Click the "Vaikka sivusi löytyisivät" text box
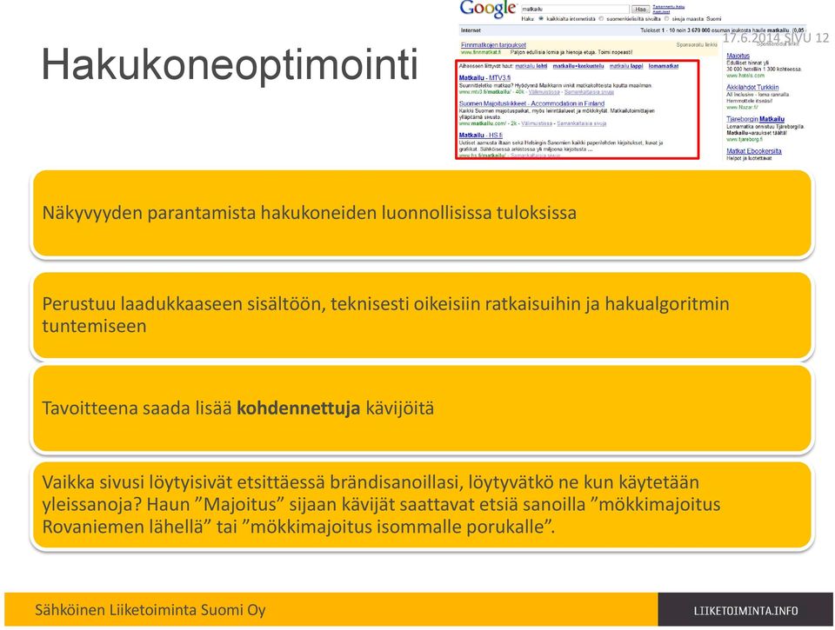 [x=422, y=506]
